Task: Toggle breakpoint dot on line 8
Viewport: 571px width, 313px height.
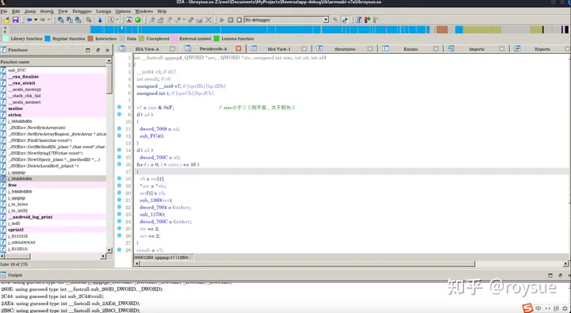Action: pyautogui.click(x=119, y=107)
